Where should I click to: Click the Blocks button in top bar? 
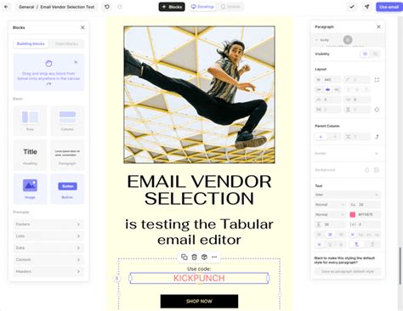pyautogui.click(x=172, y=7)
